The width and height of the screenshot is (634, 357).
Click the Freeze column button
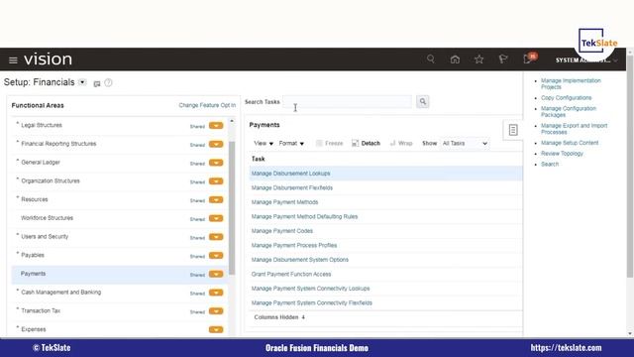329,143
